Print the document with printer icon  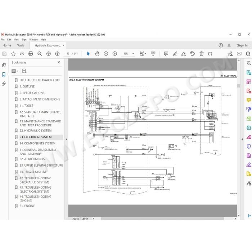coord(31,54)
